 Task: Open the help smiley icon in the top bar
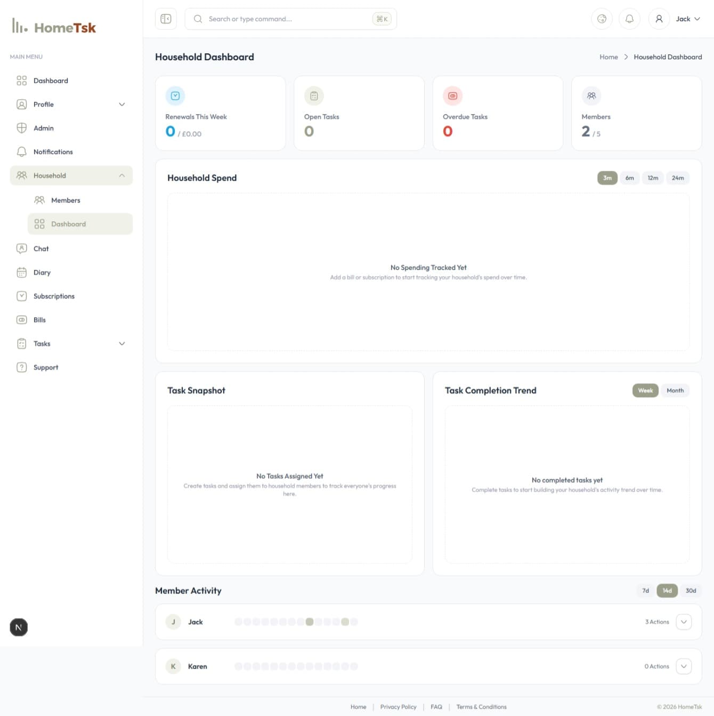602,19
